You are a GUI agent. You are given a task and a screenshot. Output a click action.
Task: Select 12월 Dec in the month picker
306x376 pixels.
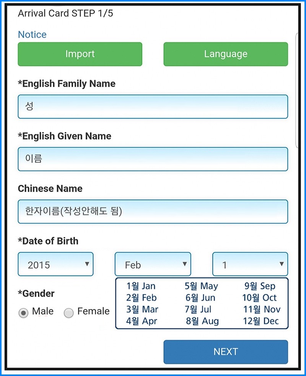click(x=261, y=322)
